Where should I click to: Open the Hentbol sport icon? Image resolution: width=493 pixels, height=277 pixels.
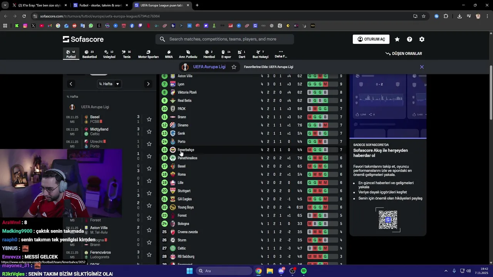(209, 54)
